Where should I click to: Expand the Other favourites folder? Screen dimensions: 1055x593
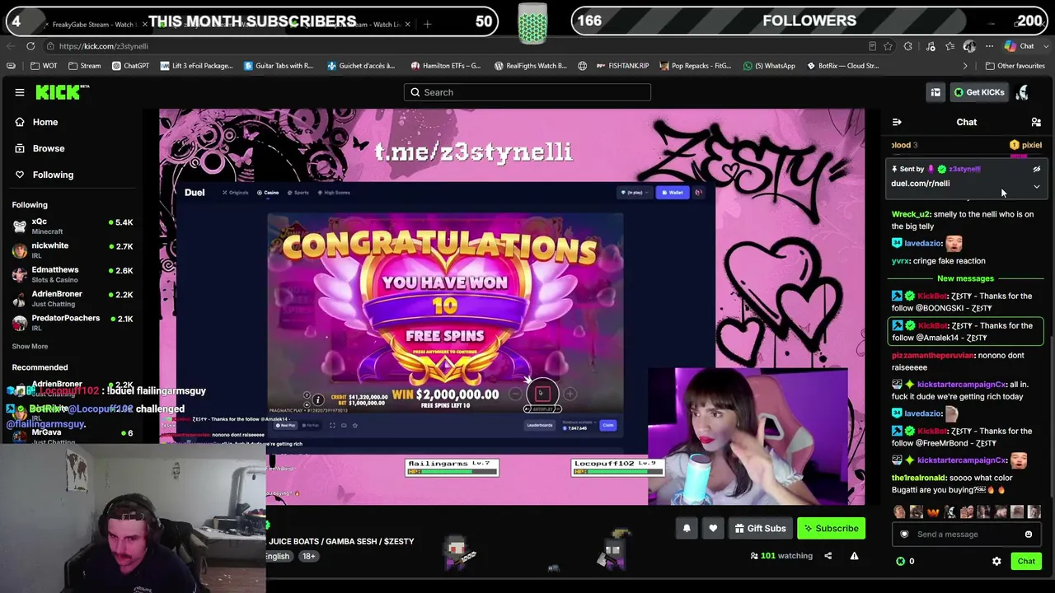1015,66
